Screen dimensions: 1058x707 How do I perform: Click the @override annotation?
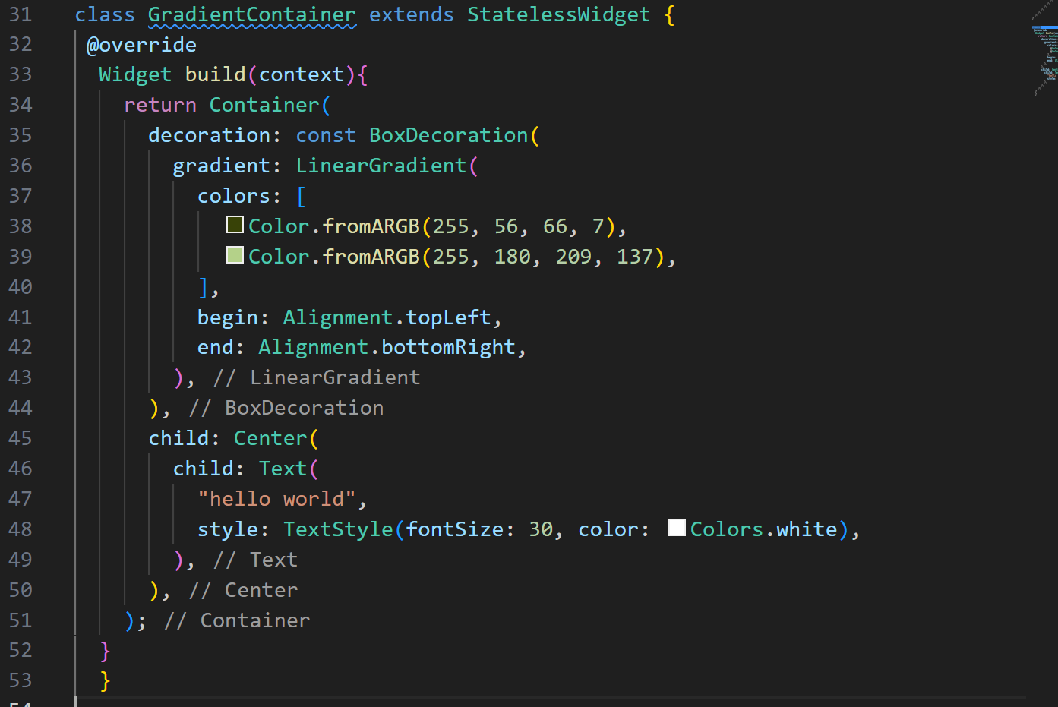[x=141, y=45]
